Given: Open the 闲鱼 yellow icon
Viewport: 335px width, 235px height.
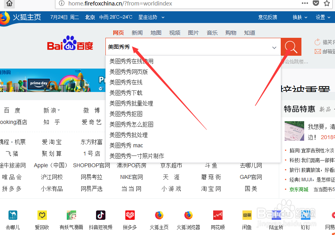Looking at the screenshot, I should 247,215.
